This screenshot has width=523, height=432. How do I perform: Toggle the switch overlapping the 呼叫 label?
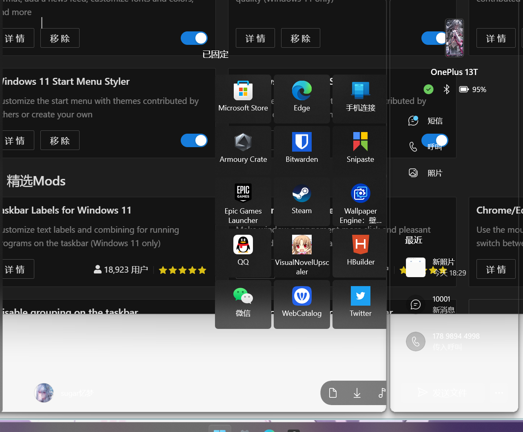[435, 140]
